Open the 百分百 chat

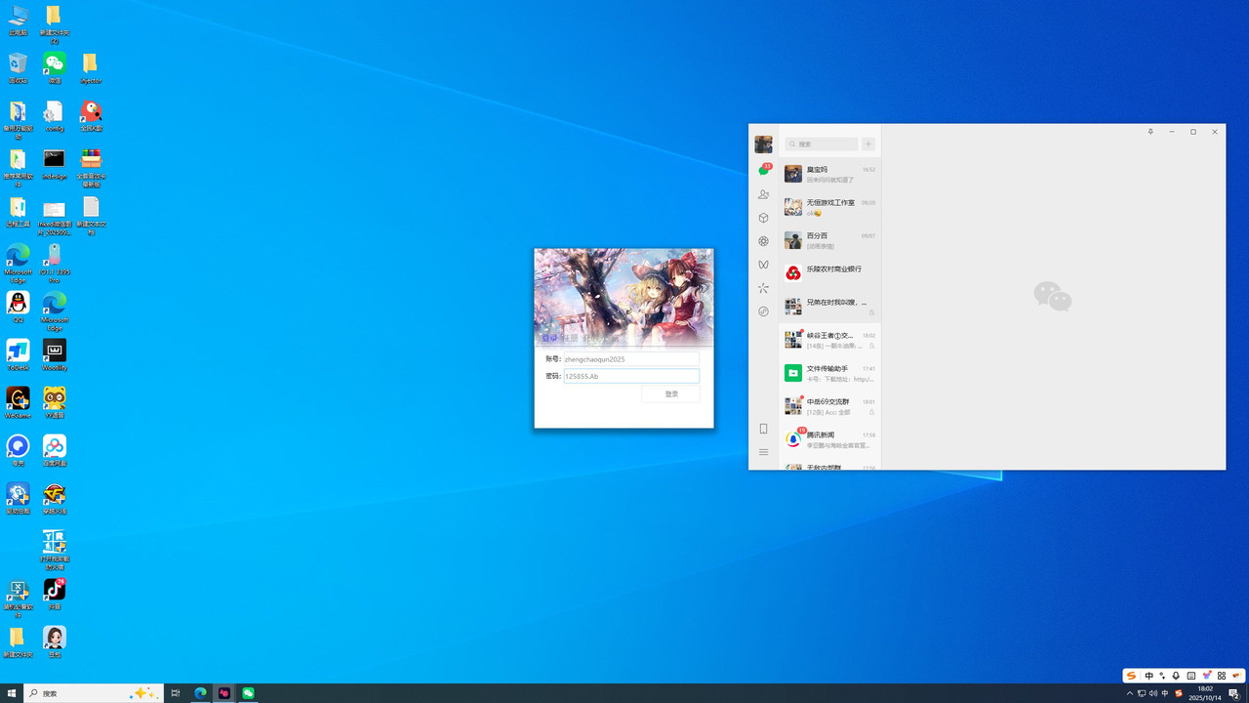pyautogui.click(x=830, y=241)
